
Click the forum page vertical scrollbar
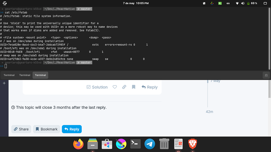[x=269, y=89]
